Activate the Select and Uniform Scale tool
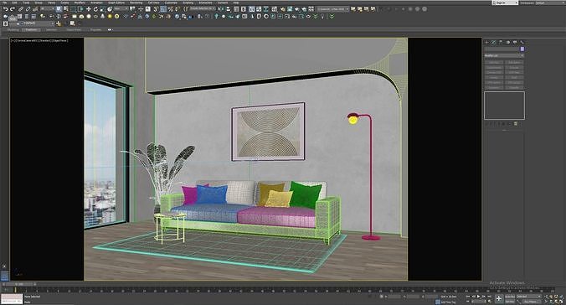The width and height of the screenshot is (566, 305). pos(103,9)
